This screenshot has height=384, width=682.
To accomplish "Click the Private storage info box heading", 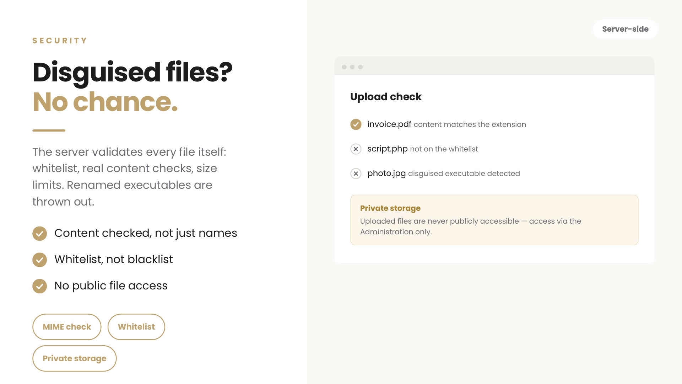I will click(390, 208).
